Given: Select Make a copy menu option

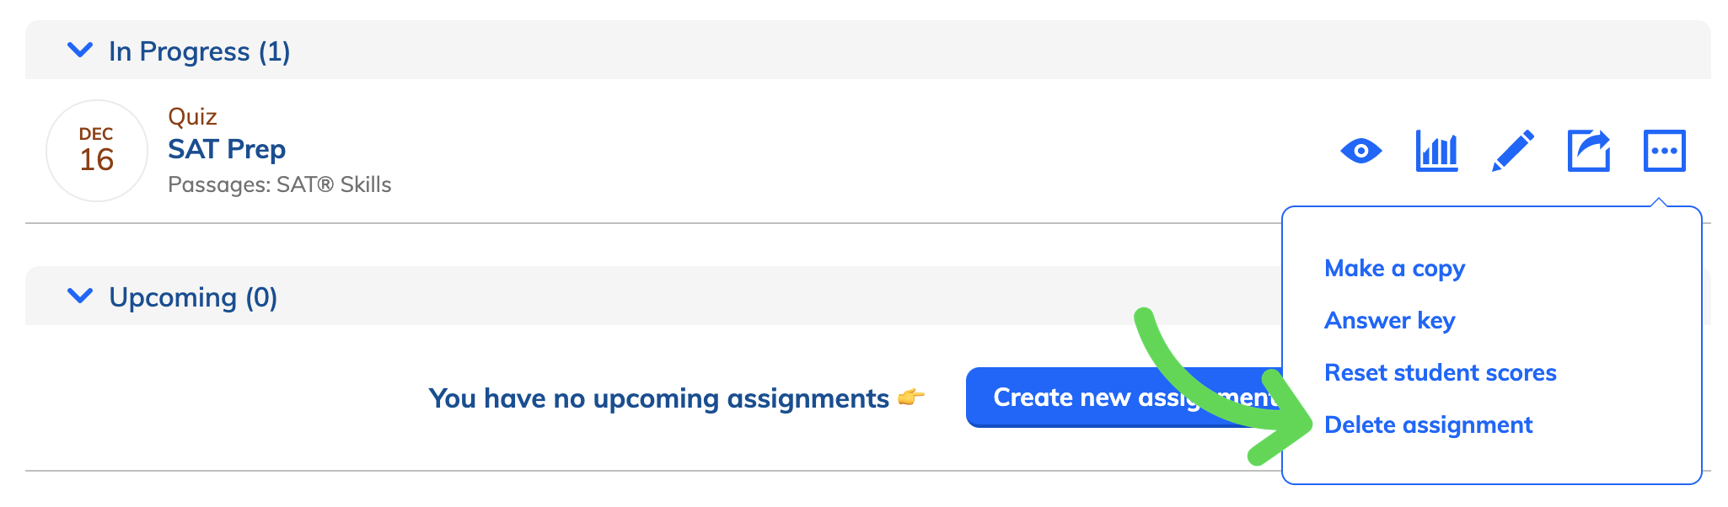Looking at the screenshot, I should [1394, 269].
